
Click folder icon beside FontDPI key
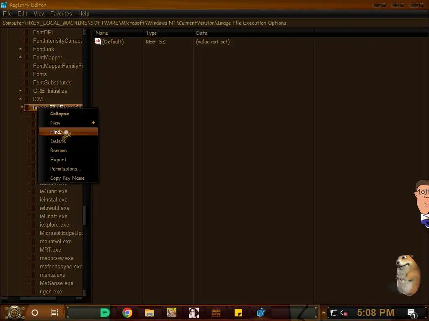(x=27, y=32)
